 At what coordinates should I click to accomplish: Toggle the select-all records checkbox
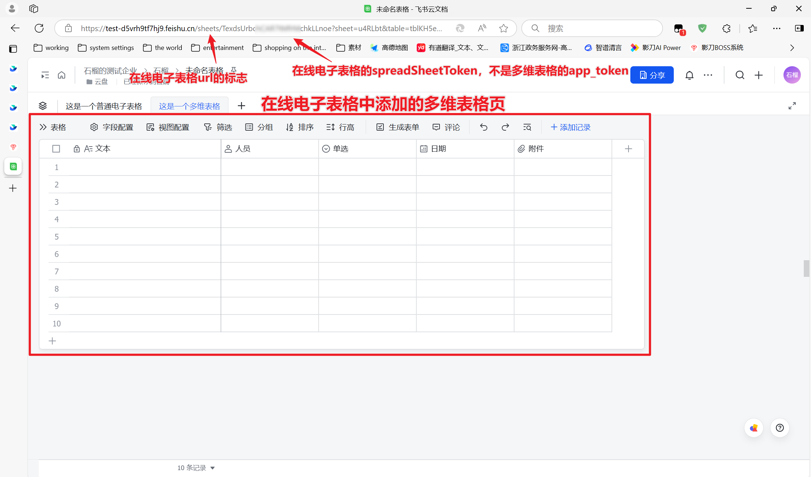click(56, 149)
